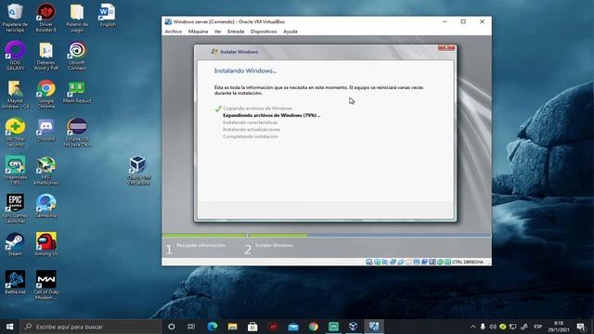
Task: Open the Máquina menu
Action: pos(198,32)
